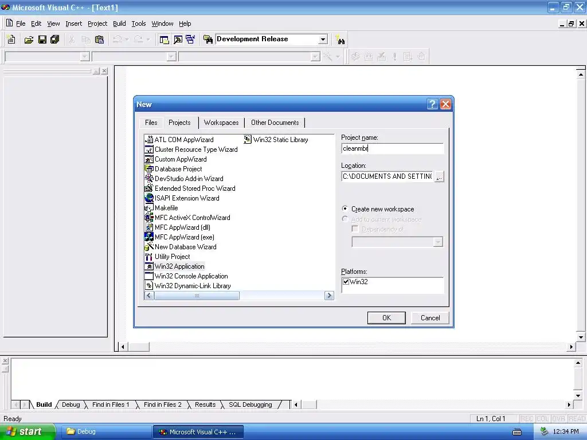The height and width of the screenshot is (440, 587).
Task: Select Extended Stored Proc Wizard
Action: tap(190, 188)
